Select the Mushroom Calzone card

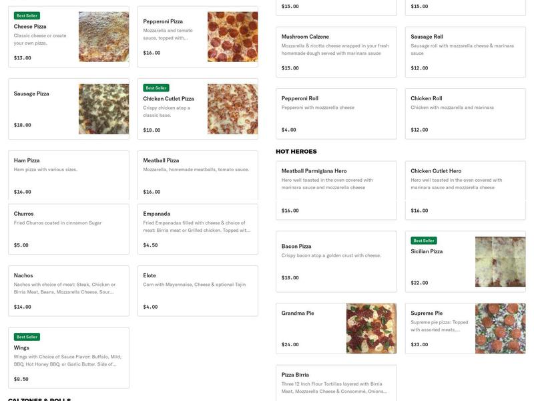point(336,52)
